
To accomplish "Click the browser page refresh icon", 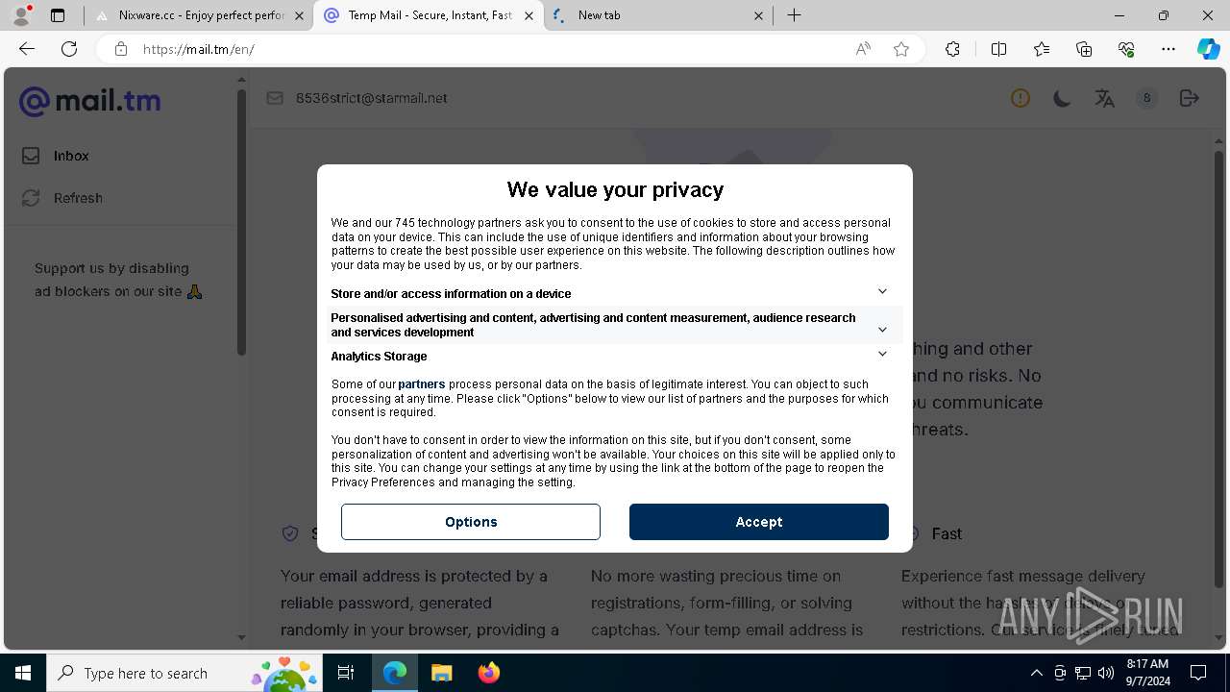I will click(69, 49).
